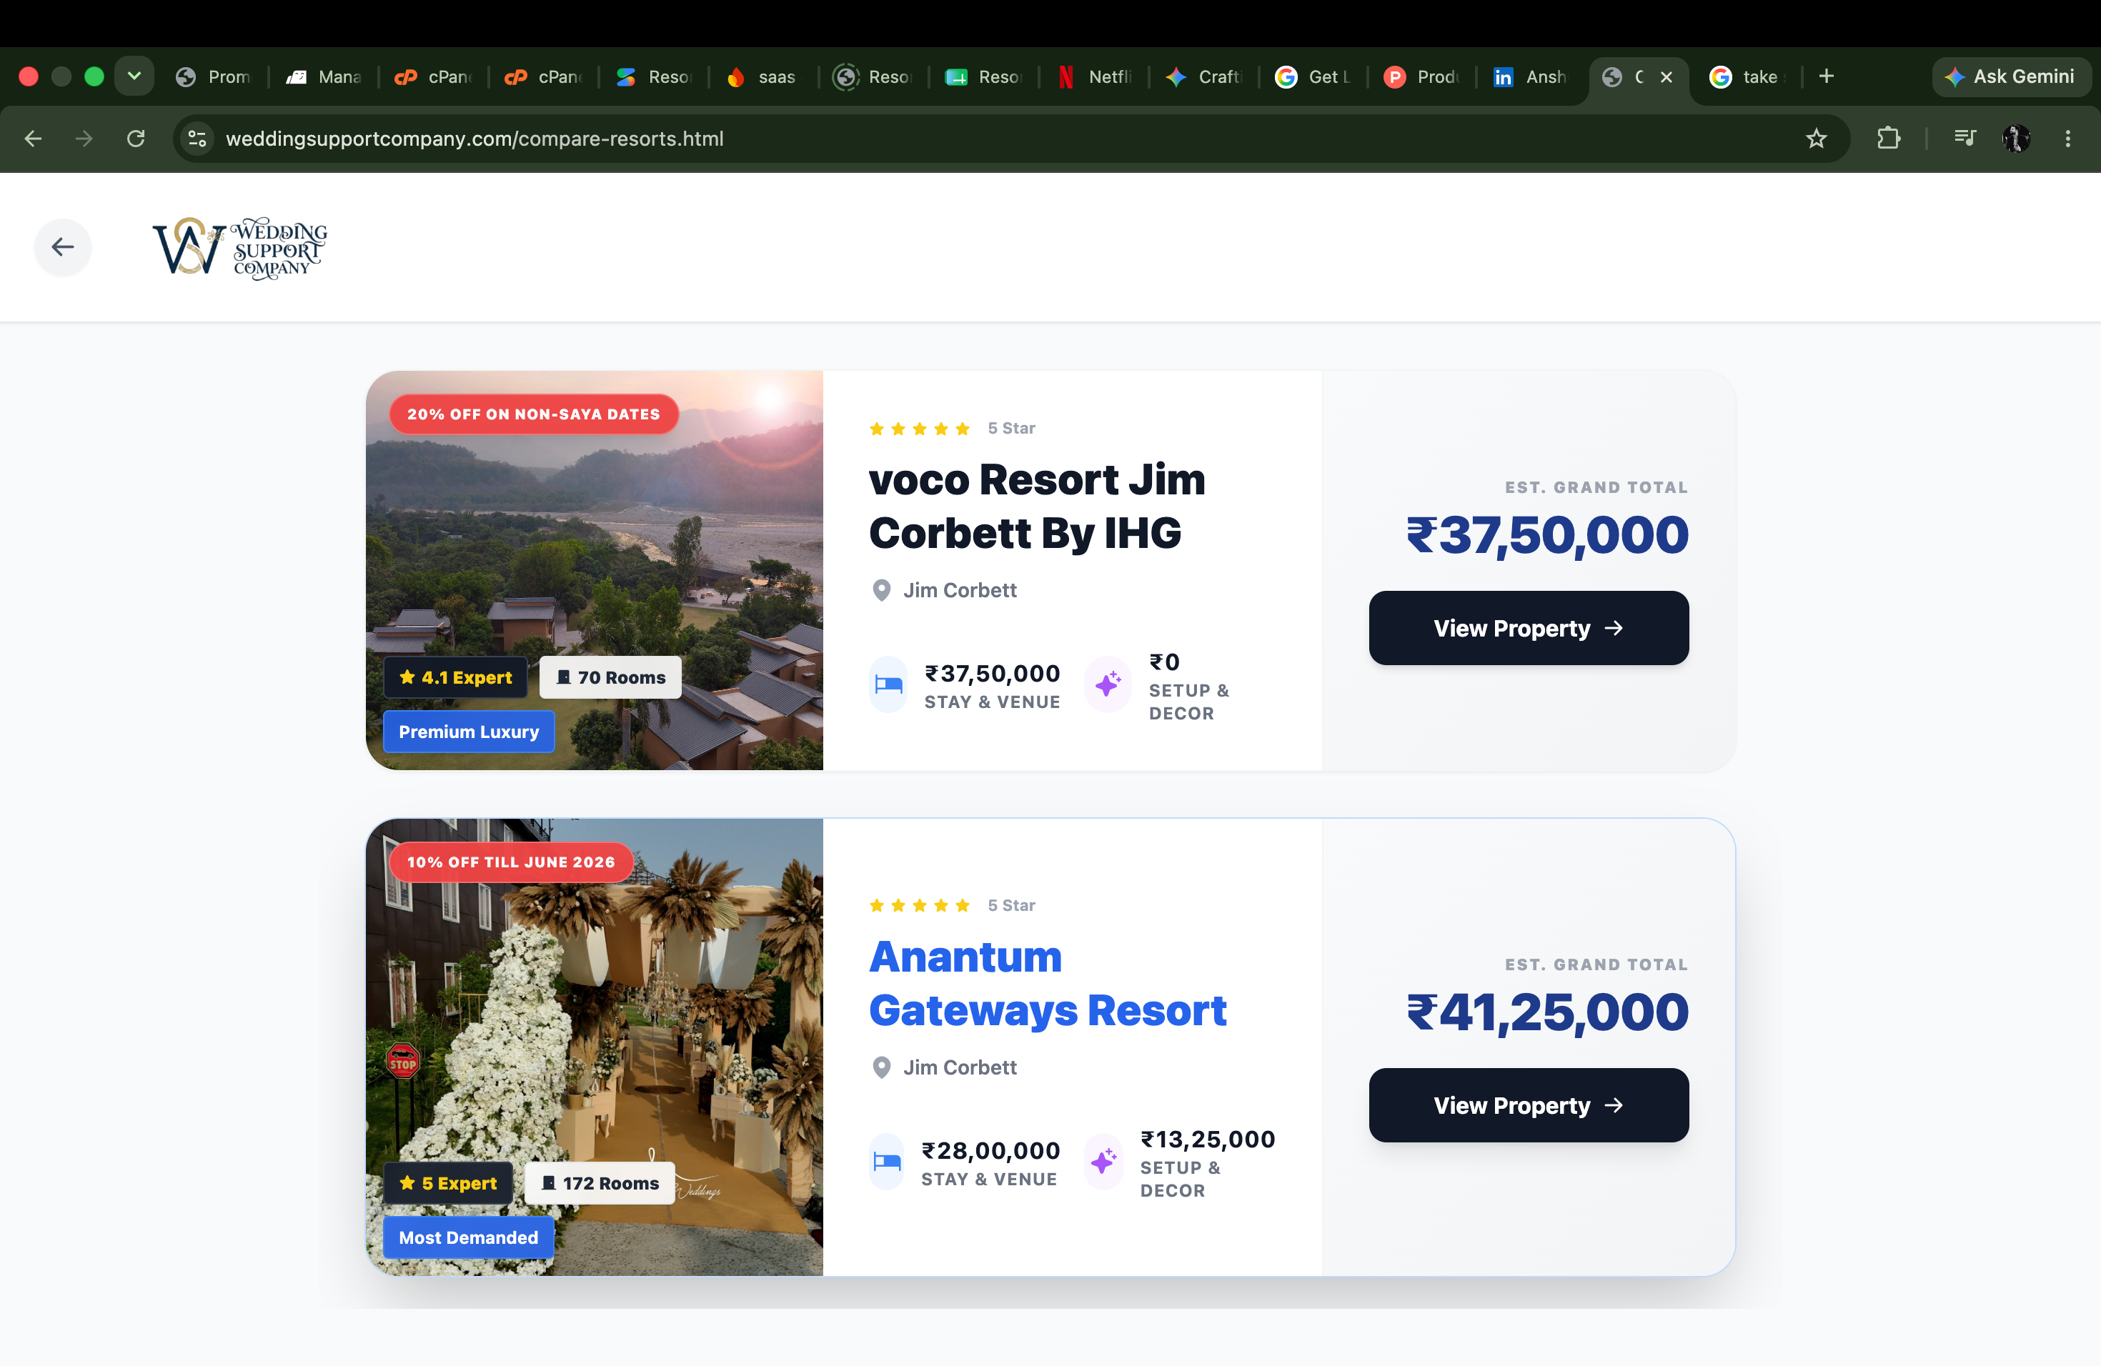2101x1366 pixels.
Task: Reload the current page
Action: pyautogui.click(x=136, y=139)
